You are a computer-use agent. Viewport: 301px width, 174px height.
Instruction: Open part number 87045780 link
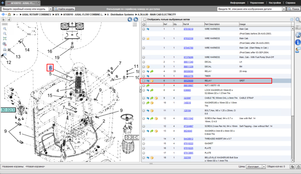(188, 48)
